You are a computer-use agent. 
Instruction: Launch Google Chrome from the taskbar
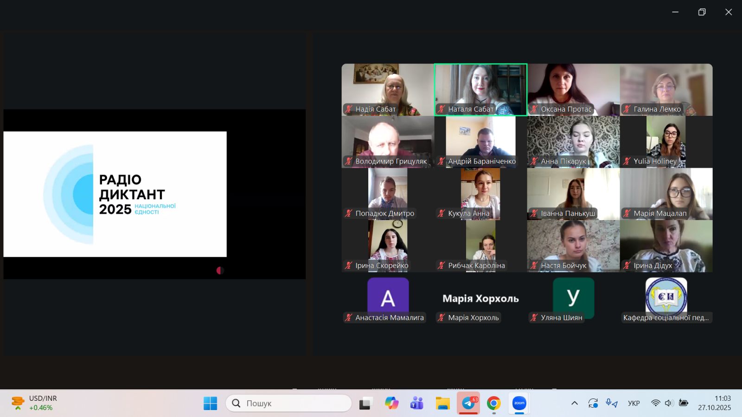[493, 403]
